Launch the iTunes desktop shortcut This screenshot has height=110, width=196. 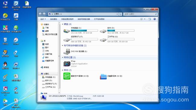tap(16, 41)
